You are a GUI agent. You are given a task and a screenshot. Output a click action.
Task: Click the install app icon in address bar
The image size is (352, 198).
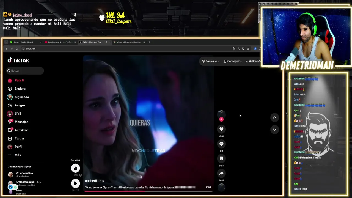(x=243, y=49)
